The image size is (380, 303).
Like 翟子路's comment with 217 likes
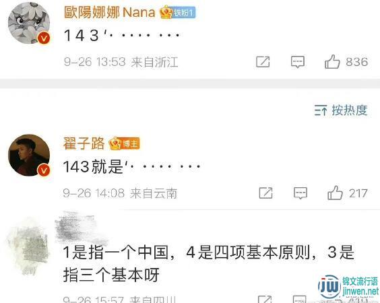(x=348, y=193)
